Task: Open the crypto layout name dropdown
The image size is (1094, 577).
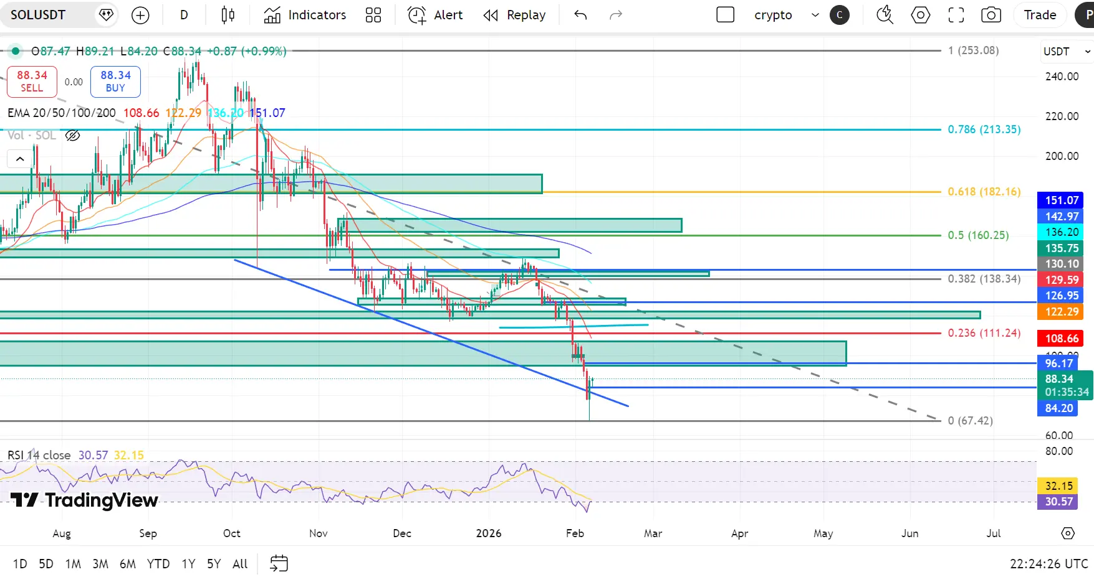Action: (773, 15)
